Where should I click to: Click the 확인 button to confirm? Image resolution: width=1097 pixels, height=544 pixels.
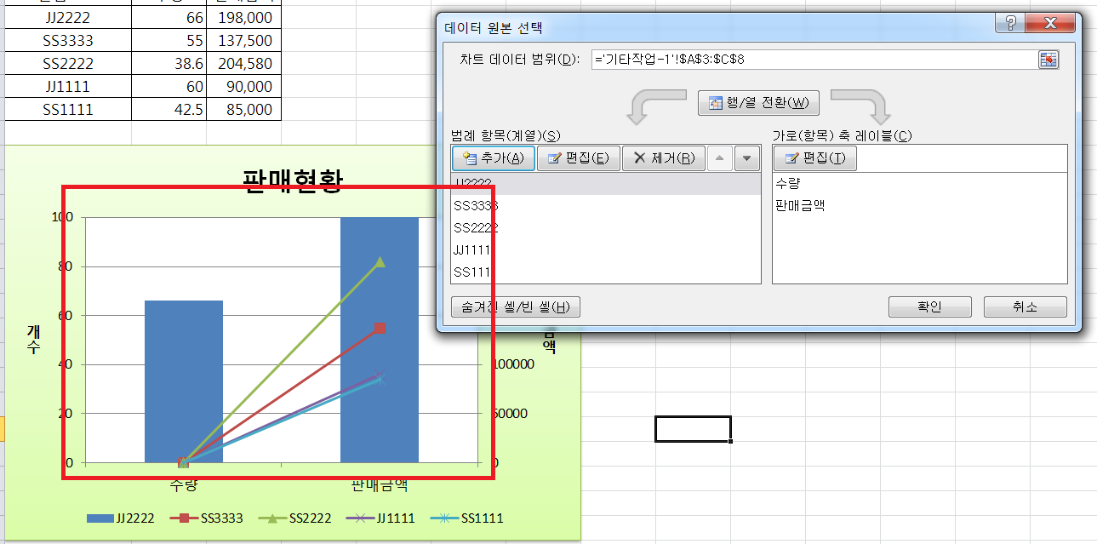(929, 306)
